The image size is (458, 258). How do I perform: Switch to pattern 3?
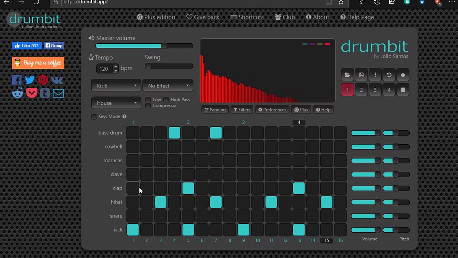coord(375,90)
